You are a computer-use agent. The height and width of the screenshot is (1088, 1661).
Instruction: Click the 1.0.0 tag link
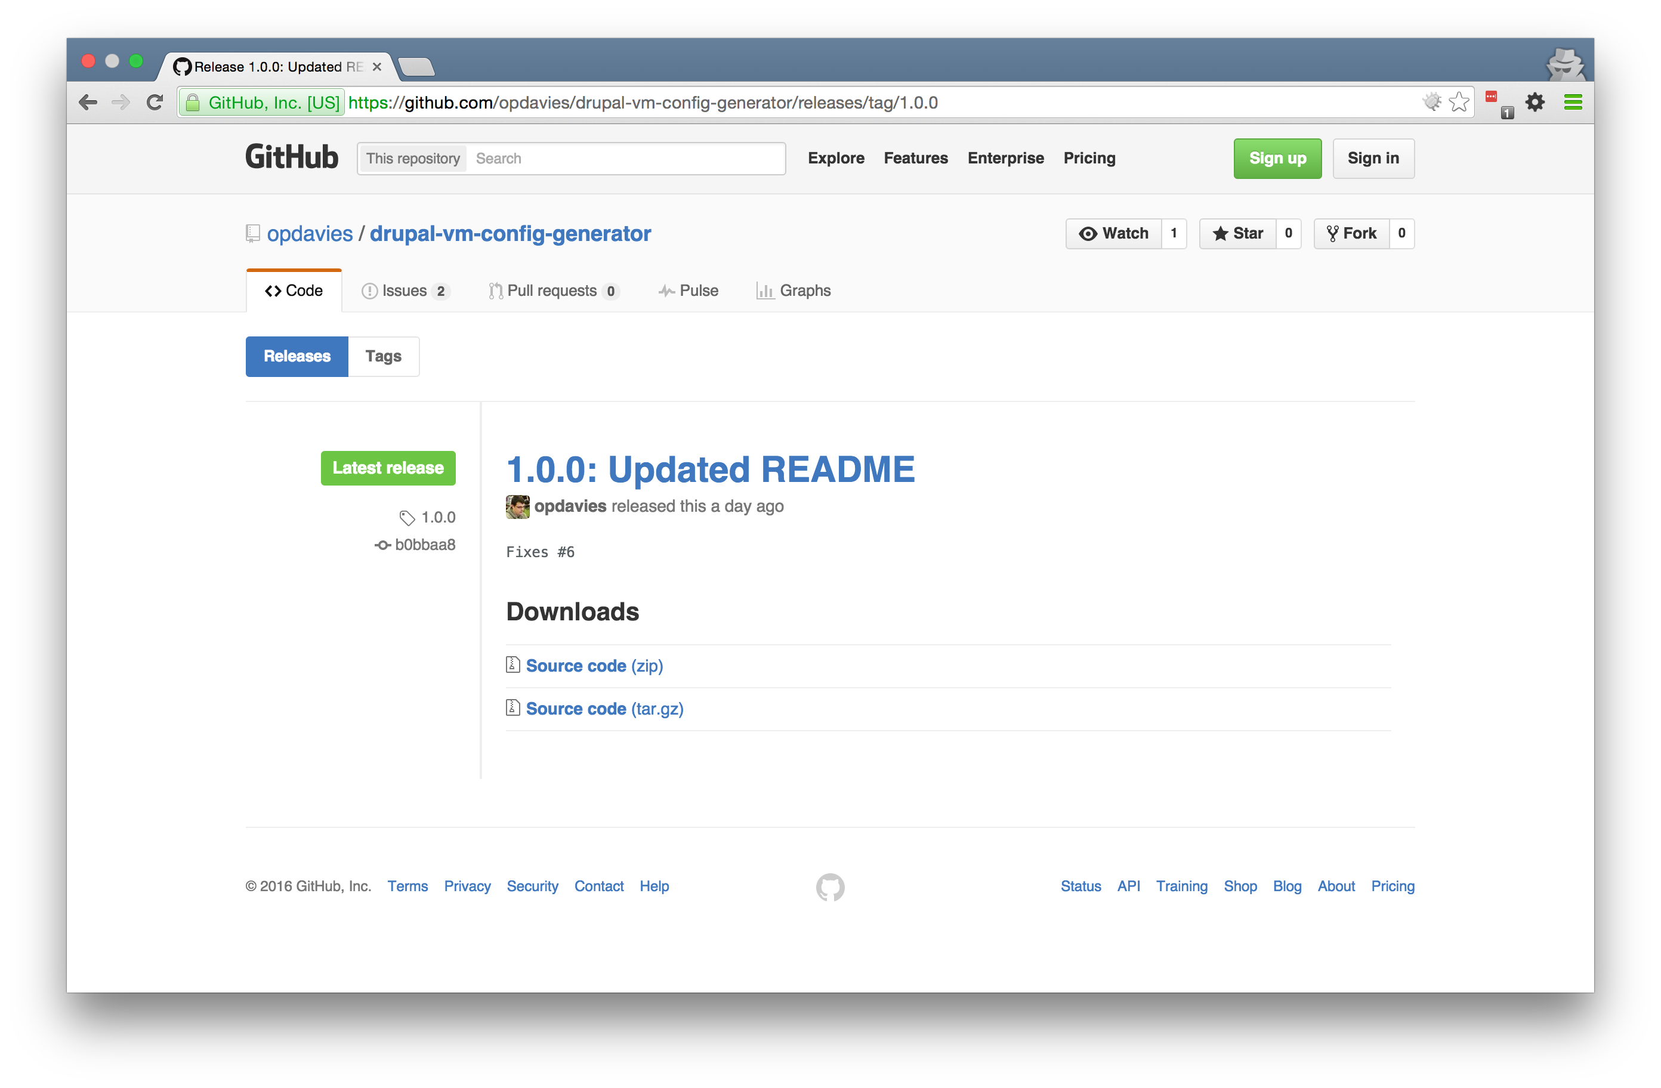437,517
